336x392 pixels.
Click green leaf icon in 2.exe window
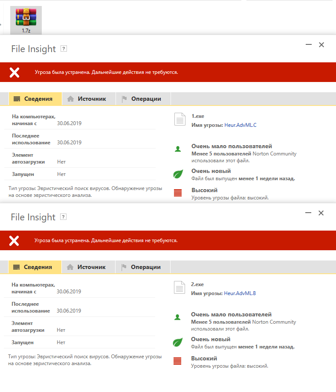[177, 342]
